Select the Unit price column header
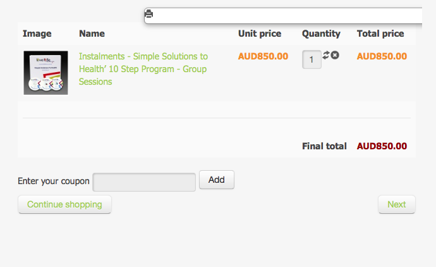The image size is (436, 267). click(x=260, y=34)
